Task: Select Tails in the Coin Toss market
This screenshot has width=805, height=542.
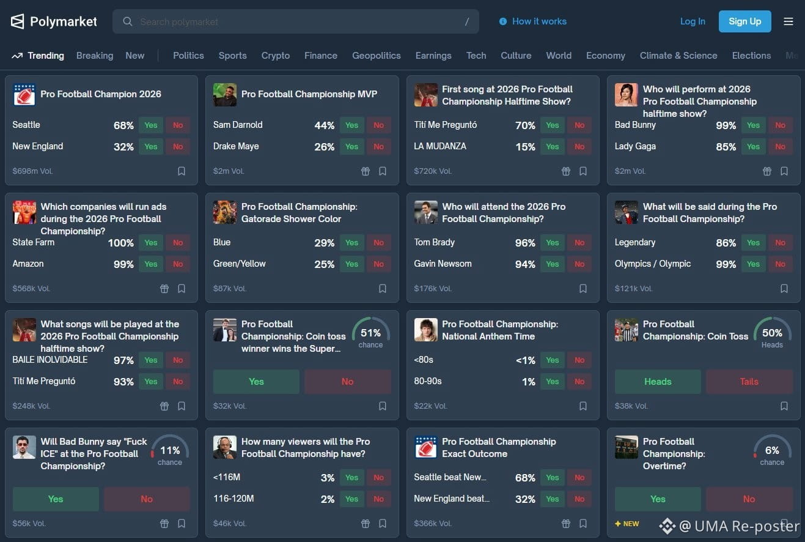Action: click(x=749, y=382)
